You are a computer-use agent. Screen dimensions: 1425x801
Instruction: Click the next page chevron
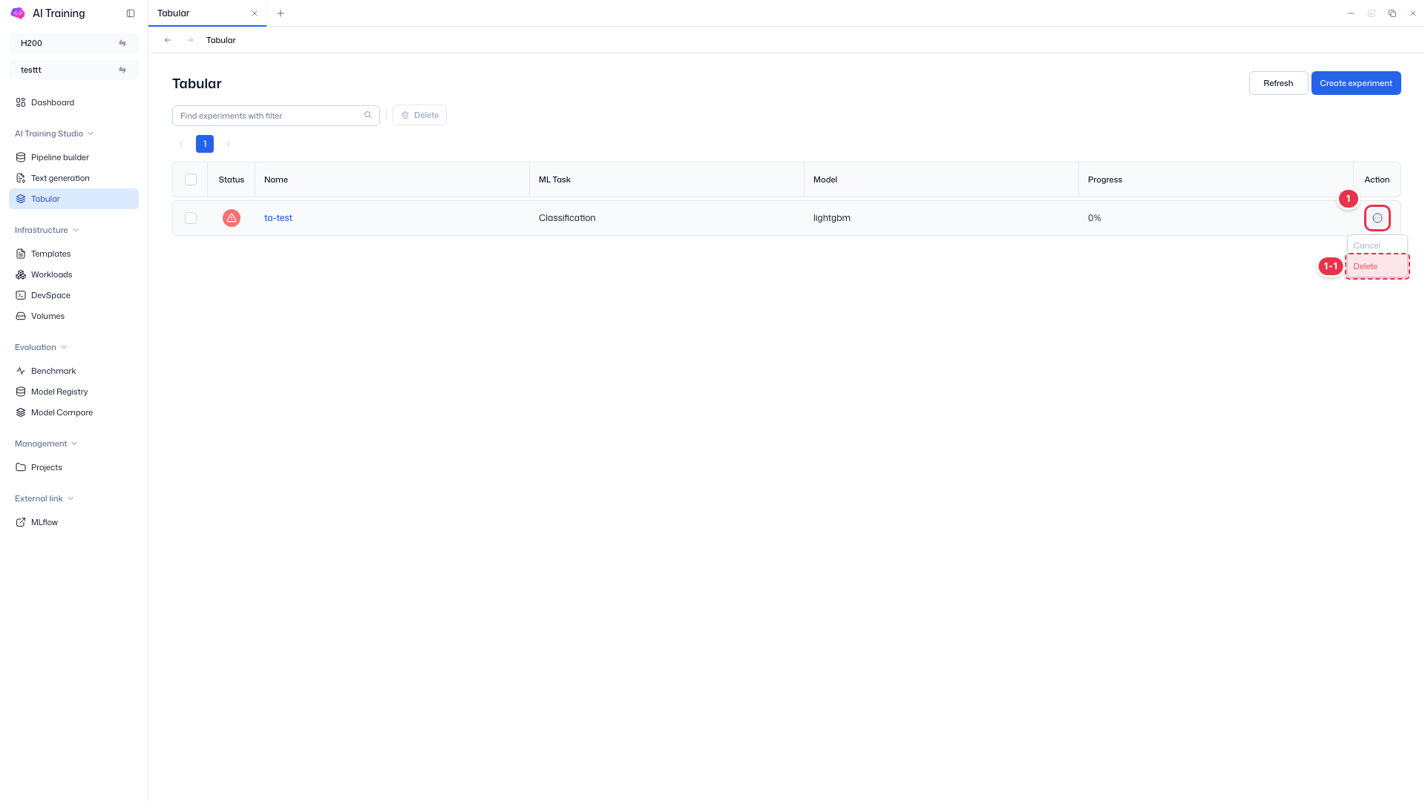229,144
